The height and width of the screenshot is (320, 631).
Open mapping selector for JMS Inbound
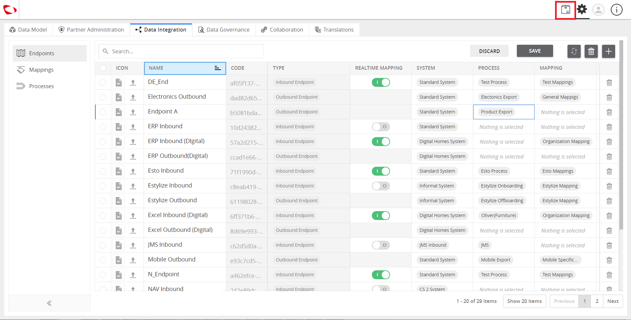[x=566, y=245]
